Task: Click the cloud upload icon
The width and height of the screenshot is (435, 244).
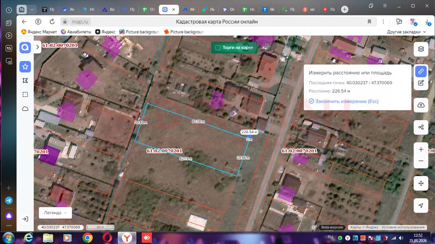Action: (x=421, y=105)
